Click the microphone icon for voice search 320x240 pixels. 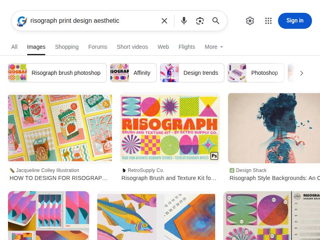(184, 21)
